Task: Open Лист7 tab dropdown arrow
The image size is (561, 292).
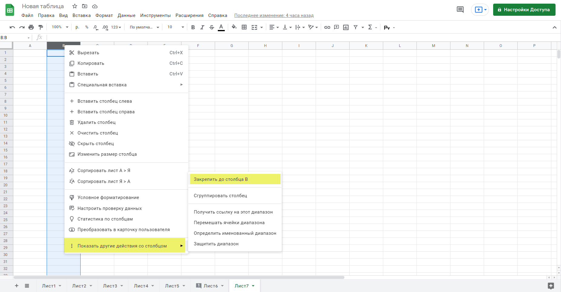Action: coord(253,286)
